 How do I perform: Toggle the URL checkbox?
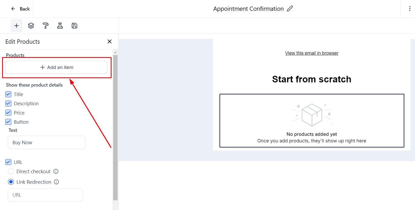pos(8,162)
